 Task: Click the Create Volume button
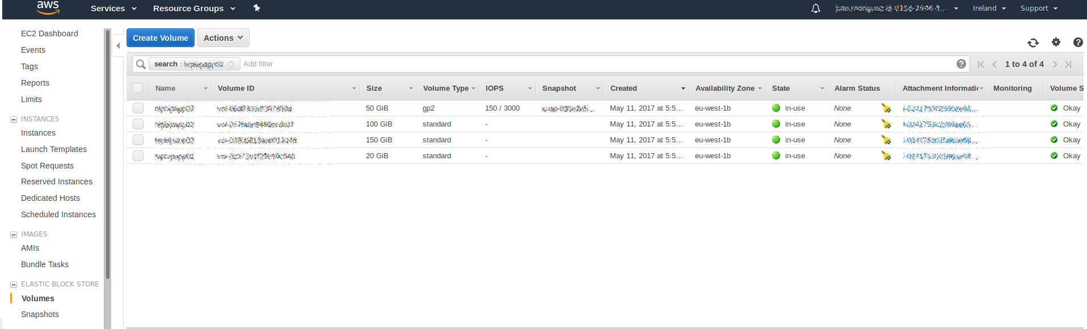pos(160,38)
